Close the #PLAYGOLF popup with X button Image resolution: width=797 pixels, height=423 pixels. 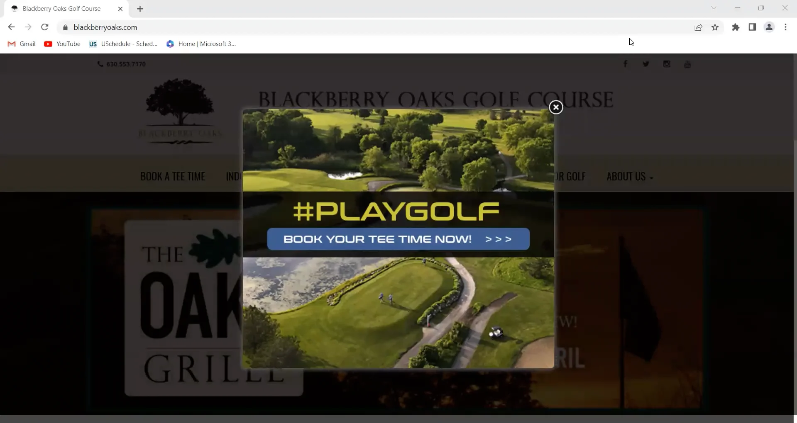(x=556, y=107)
